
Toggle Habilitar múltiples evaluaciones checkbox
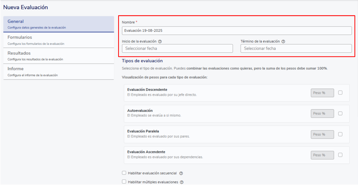click(x=124, y=182)
